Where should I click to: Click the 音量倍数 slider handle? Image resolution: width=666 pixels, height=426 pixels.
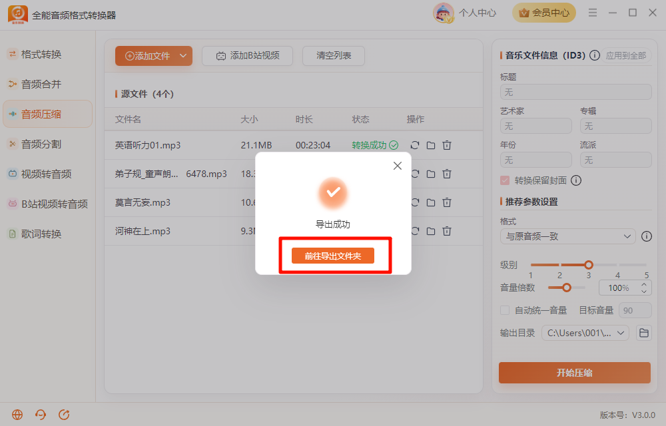tap(567, 288)
